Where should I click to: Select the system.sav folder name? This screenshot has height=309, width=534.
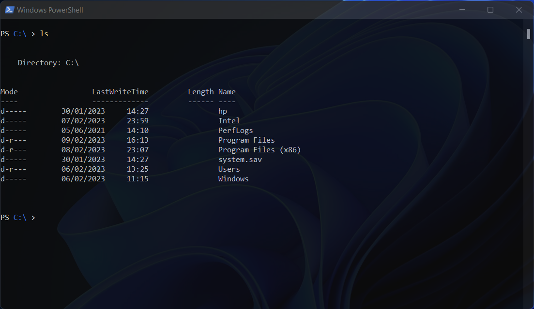click(x=241, y=159)
